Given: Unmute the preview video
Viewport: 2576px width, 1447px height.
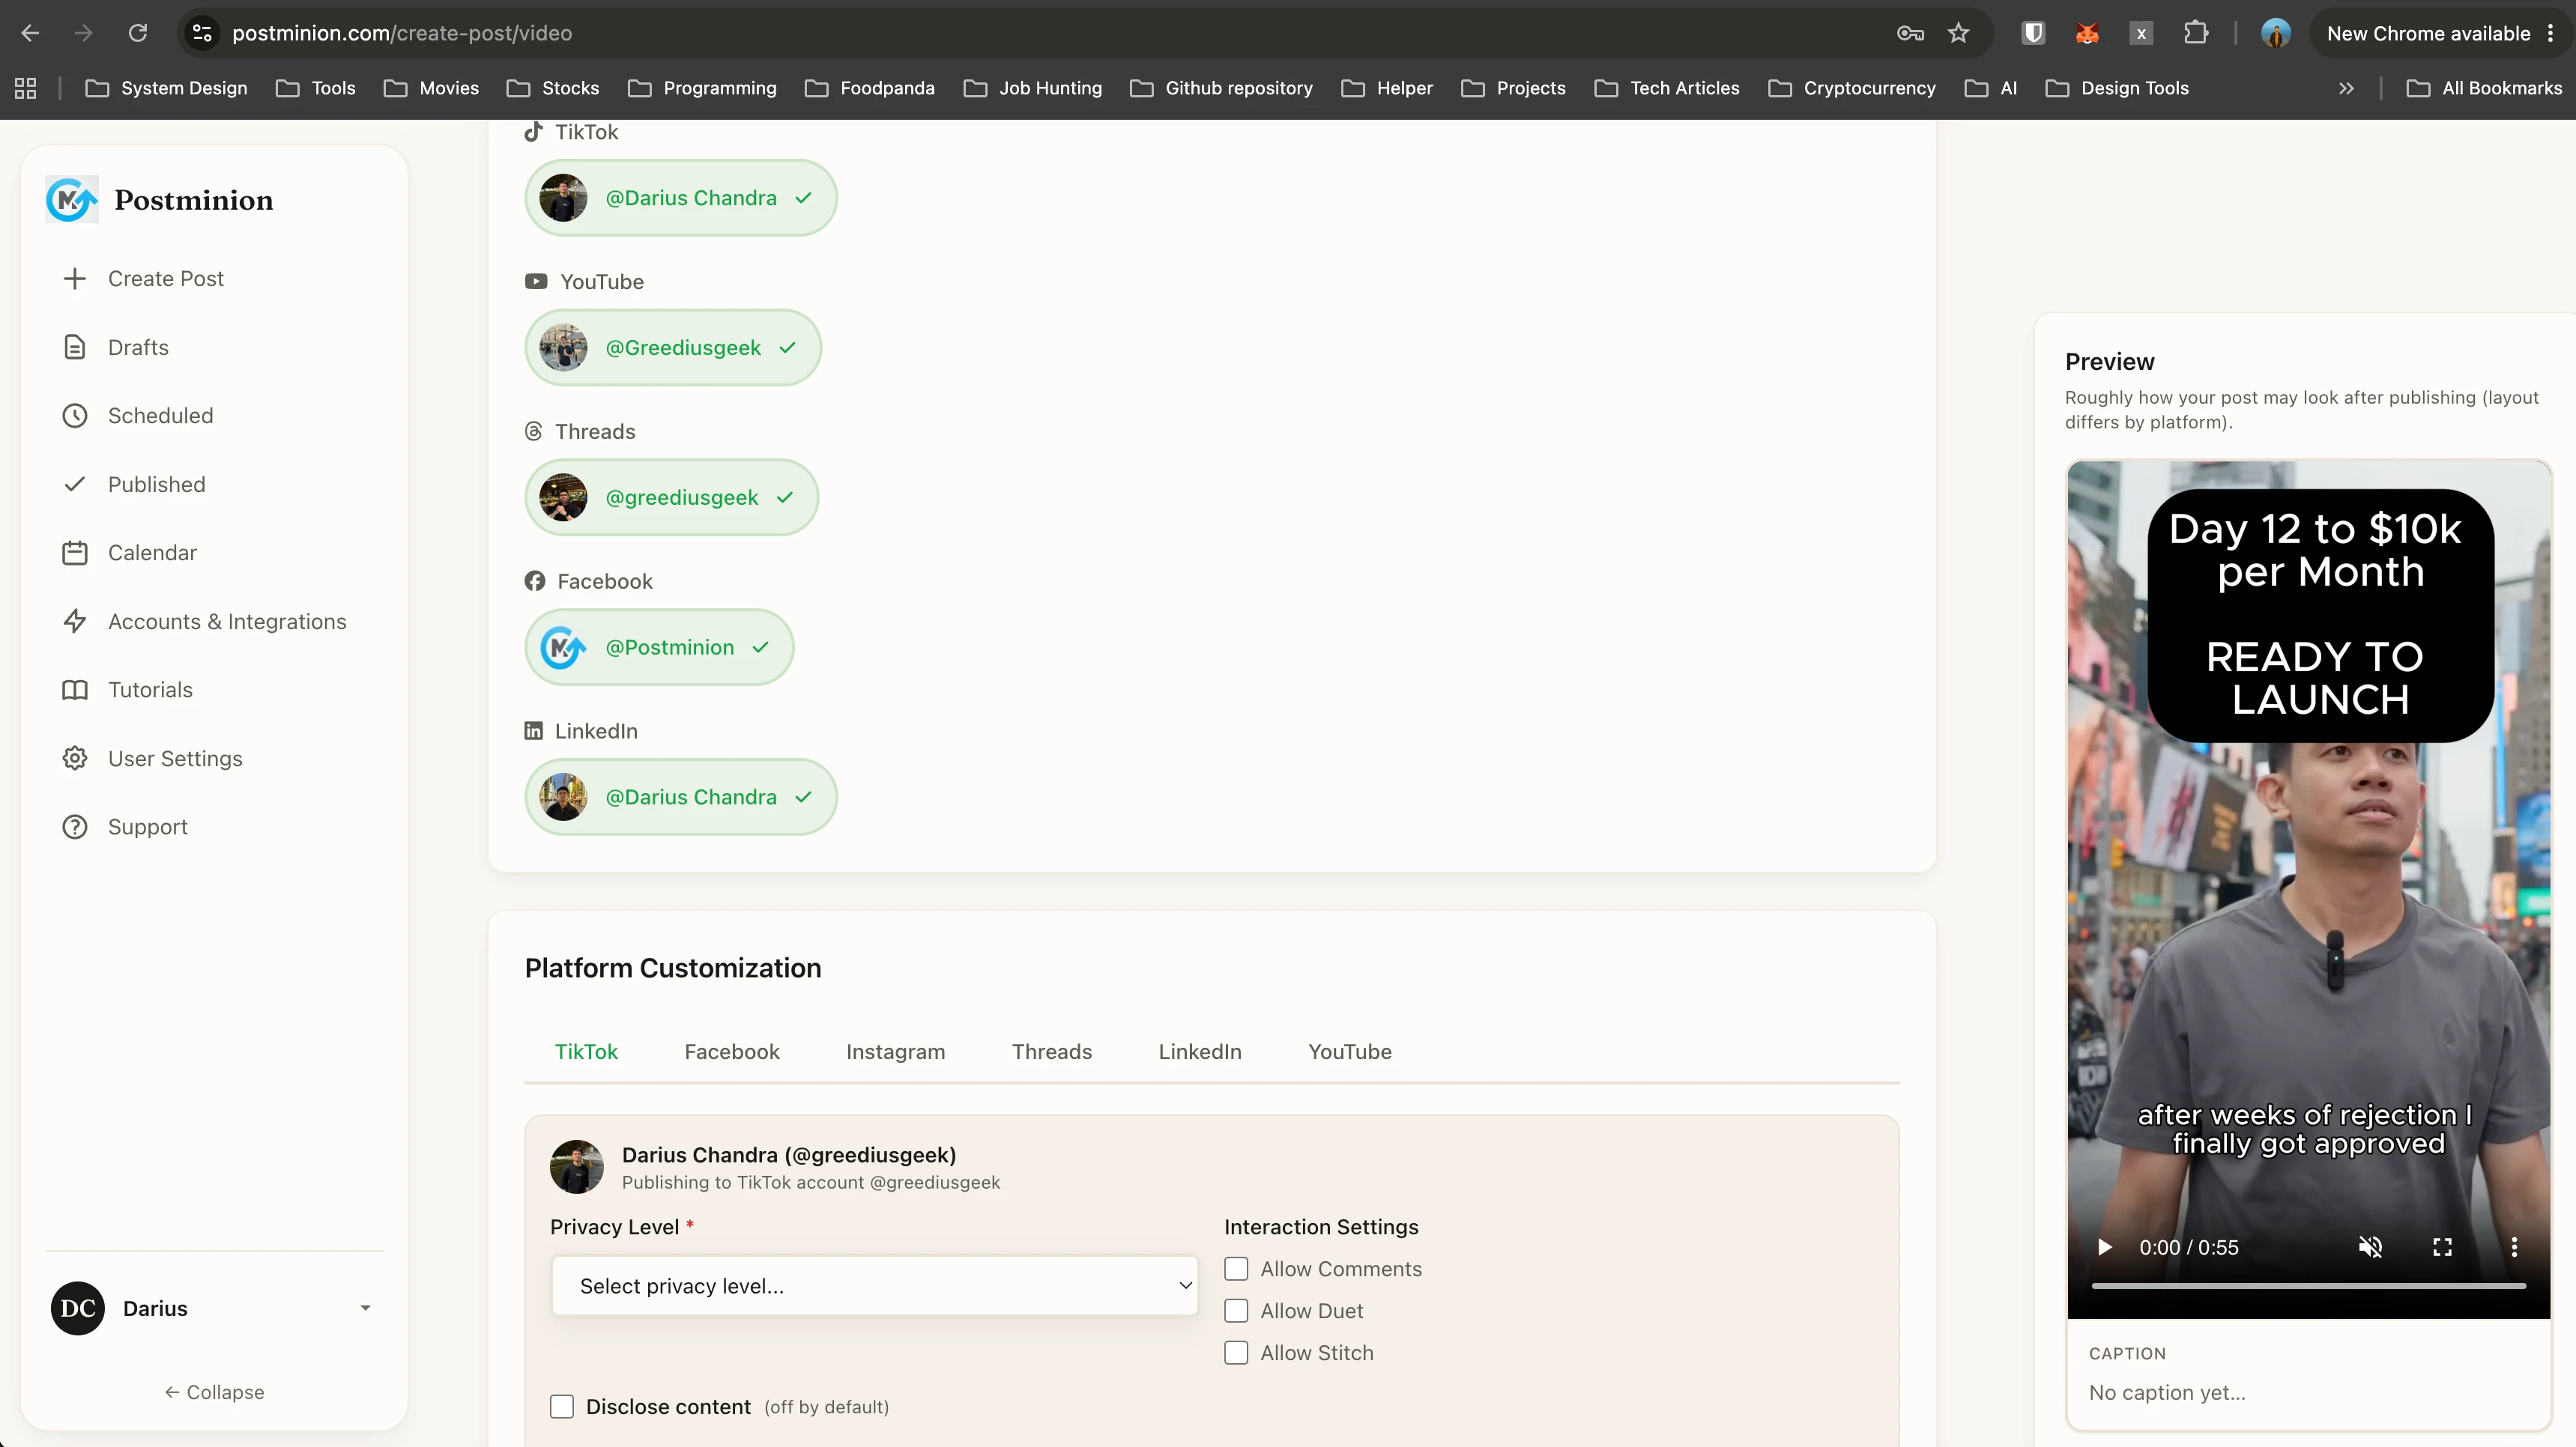Looking at the screenshot, I should [x=2371, y=1247].
